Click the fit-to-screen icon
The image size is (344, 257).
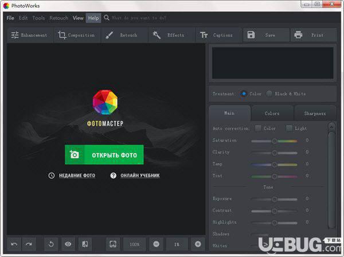(113, 244)
